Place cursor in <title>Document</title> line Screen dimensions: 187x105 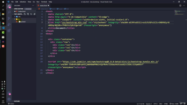tap(61, 28)
